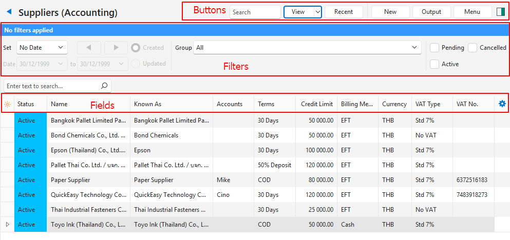Enable the Pending checkbox
This screenshot has width=510, height=240.
(435, 48)
